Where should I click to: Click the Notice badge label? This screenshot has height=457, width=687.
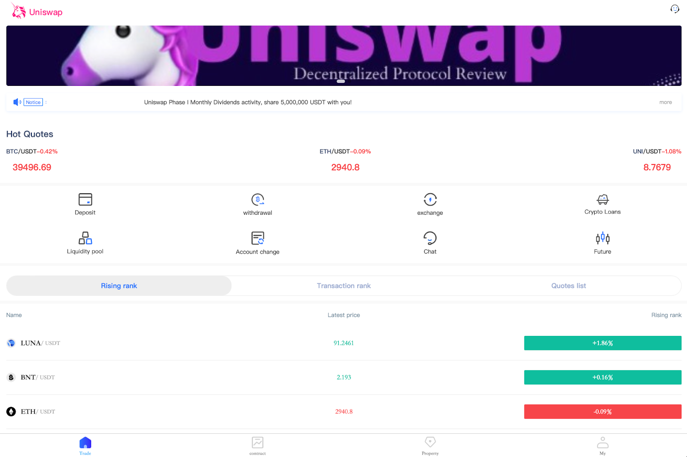tap(33, 102)
